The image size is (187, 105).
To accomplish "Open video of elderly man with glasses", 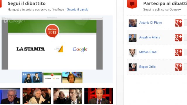I will pyautogui.click(x=10, y=96).
